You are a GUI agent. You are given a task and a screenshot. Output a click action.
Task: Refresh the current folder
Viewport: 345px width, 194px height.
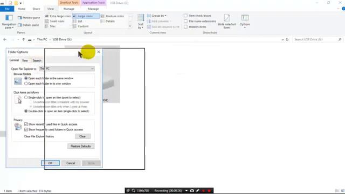click(287, 39)
